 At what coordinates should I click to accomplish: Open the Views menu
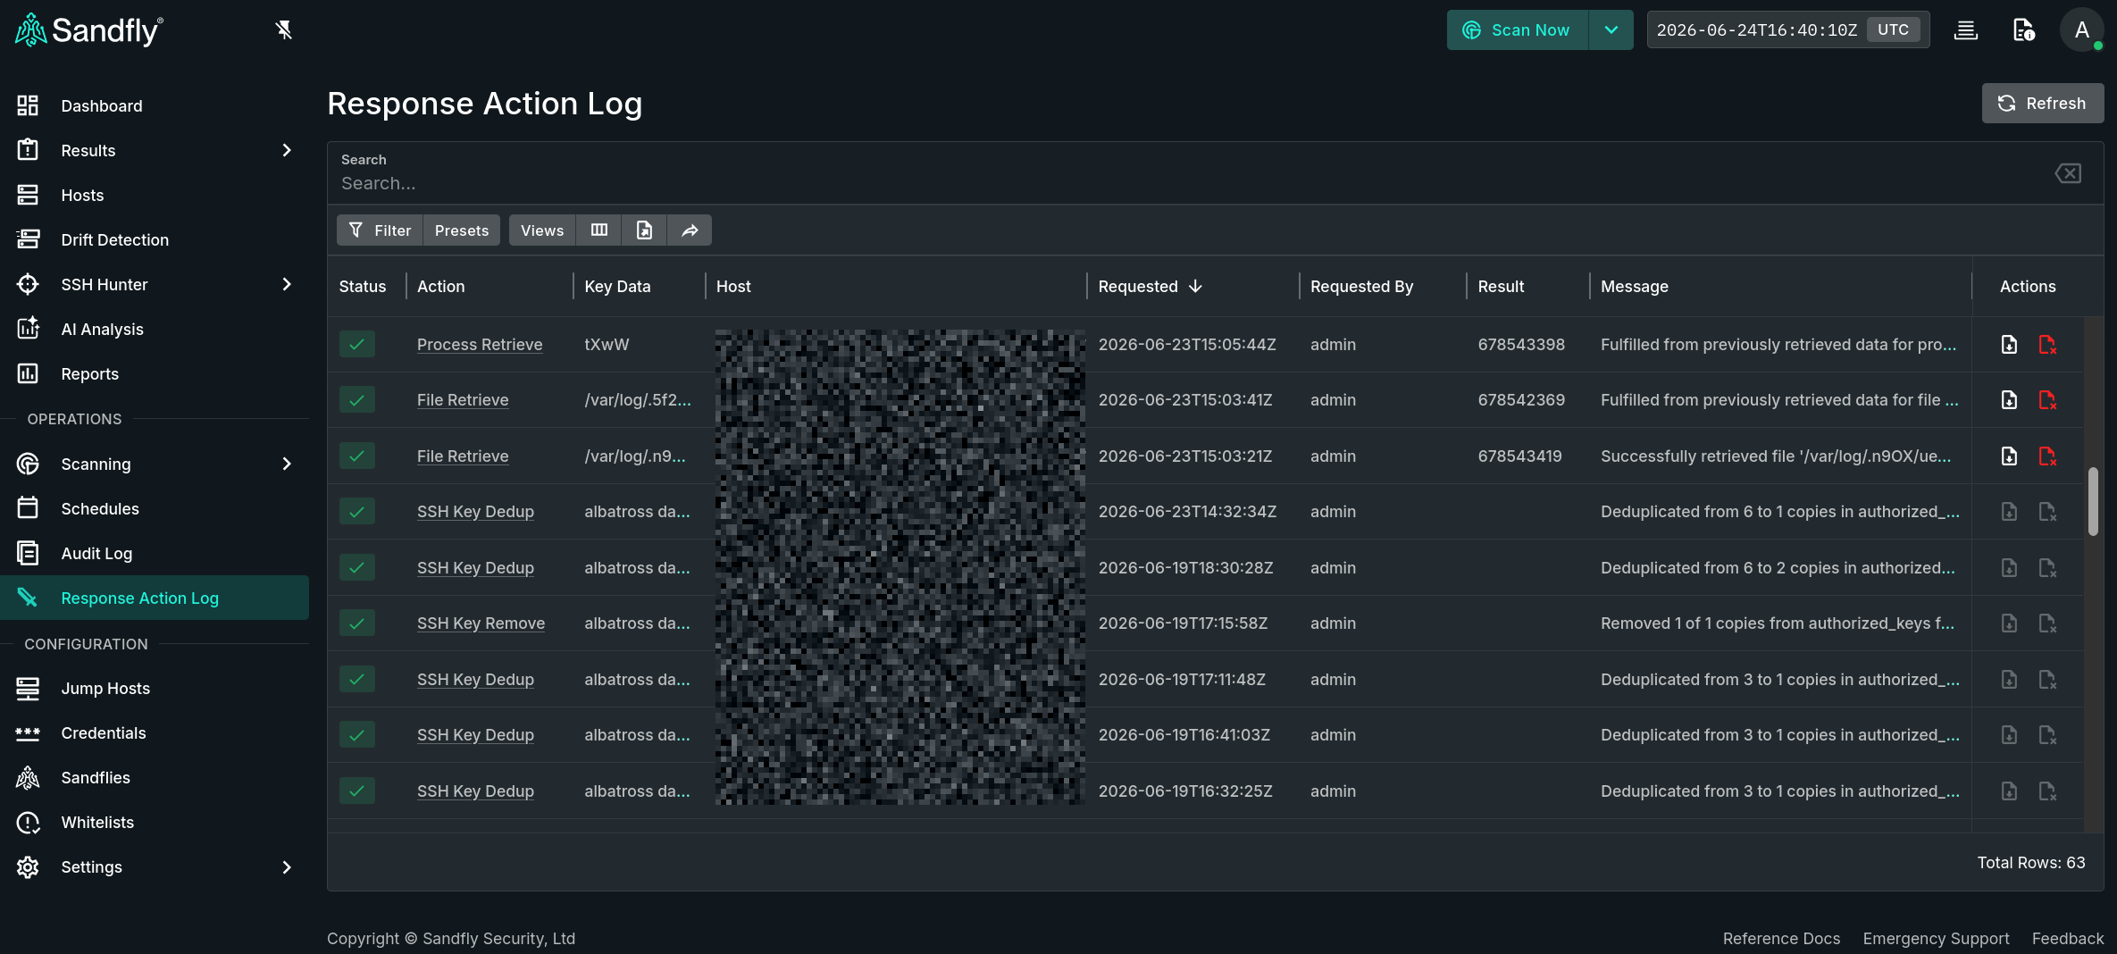pyautogui.click(x=542, y=230)
